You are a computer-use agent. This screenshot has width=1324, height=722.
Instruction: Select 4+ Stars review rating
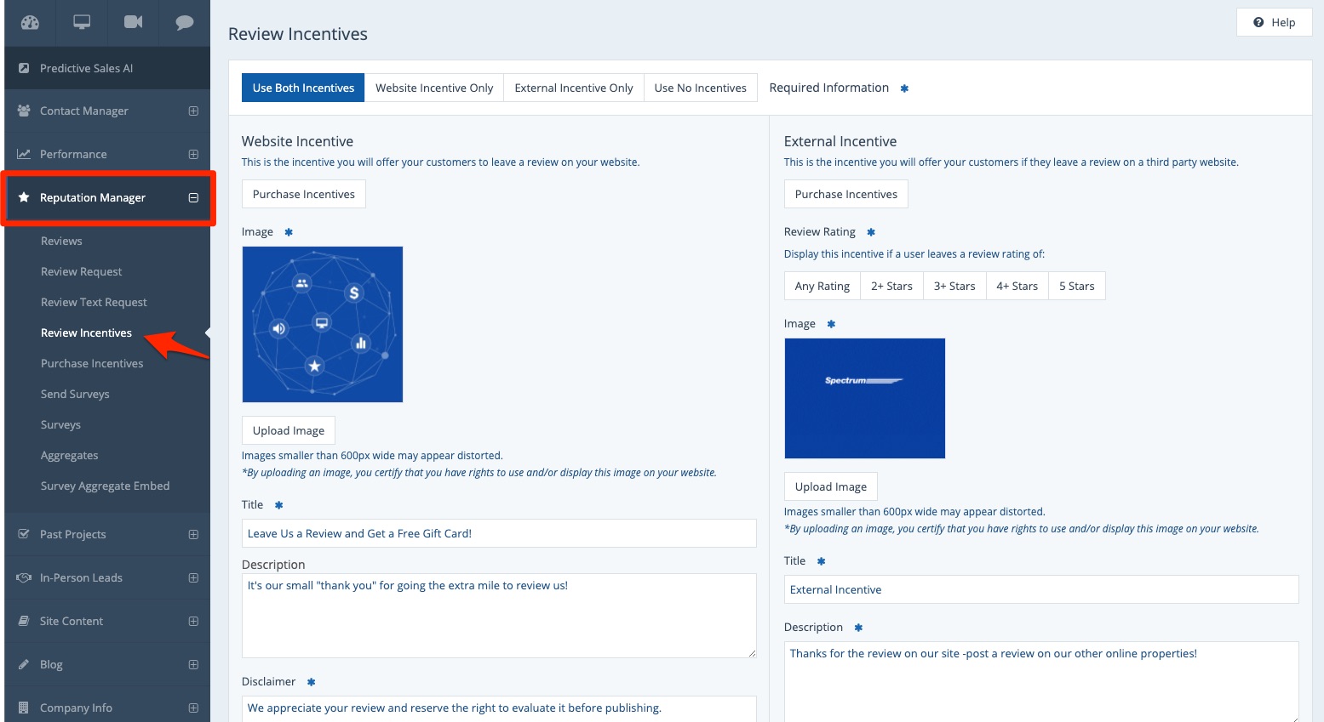tap(1017, 286)
